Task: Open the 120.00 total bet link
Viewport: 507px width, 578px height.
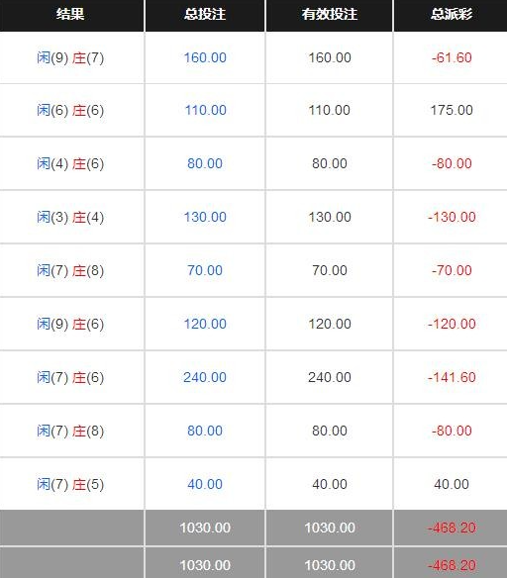Action: coord(205,324)
